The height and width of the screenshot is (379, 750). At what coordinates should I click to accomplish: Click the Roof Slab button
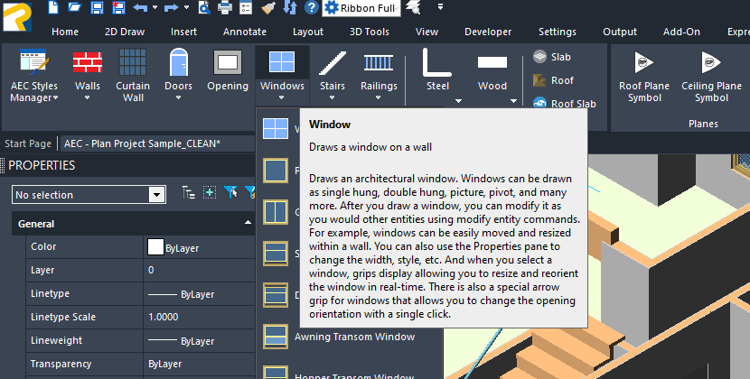pyautogui.click(x=565, y=104)
